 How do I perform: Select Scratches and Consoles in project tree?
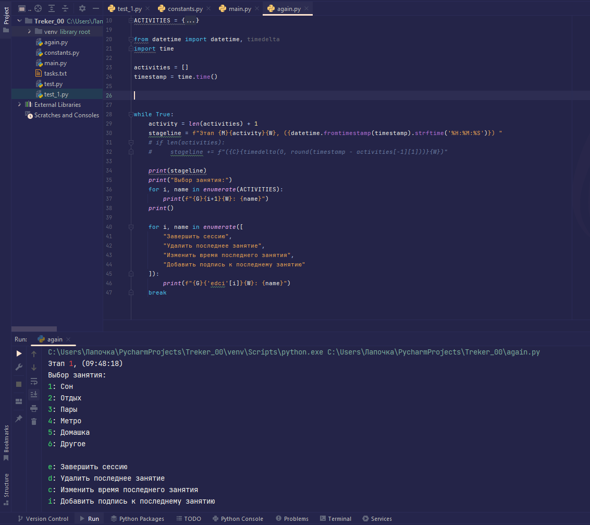click(x=67, y=115)
